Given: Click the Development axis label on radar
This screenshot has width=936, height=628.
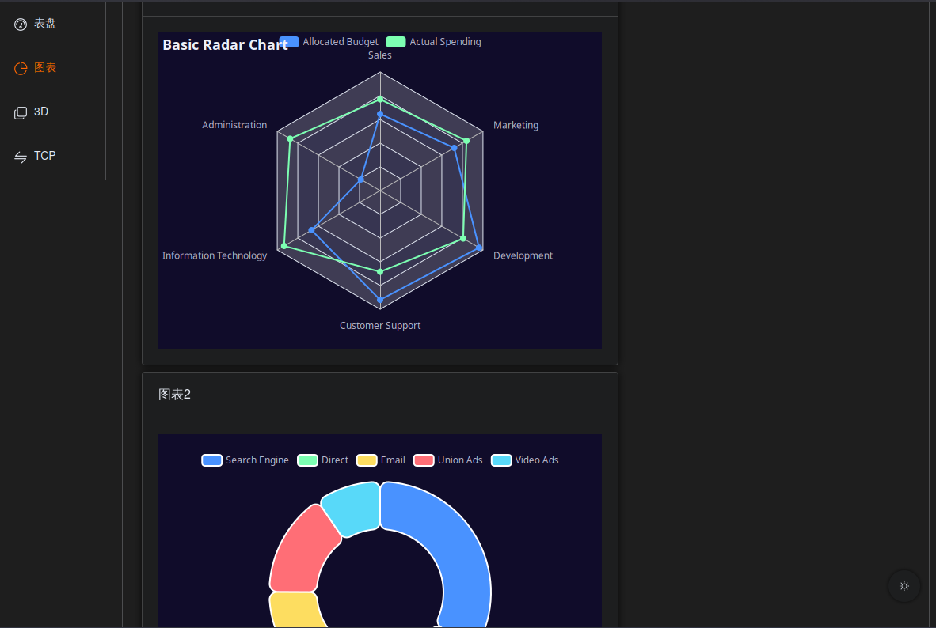Looking at the screenshot, I should [x=523, y=255].
